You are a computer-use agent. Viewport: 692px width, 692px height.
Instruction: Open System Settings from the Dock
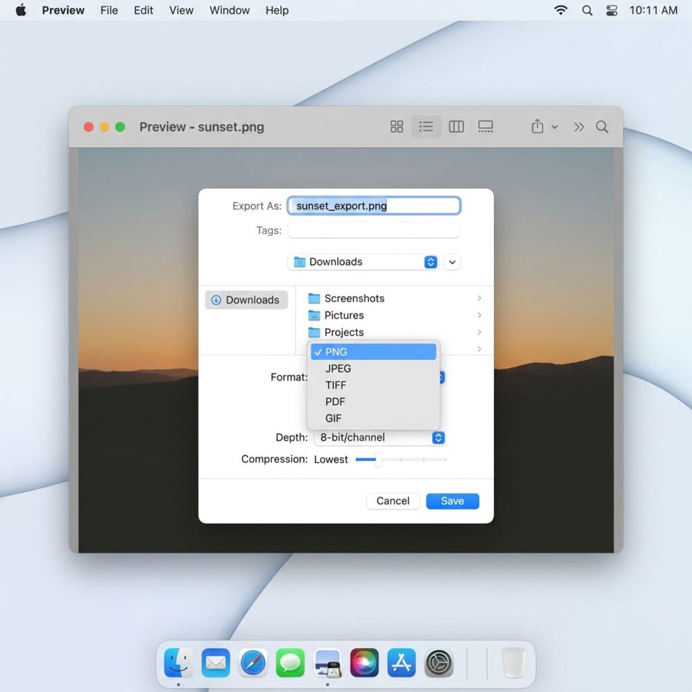(439, 663)
